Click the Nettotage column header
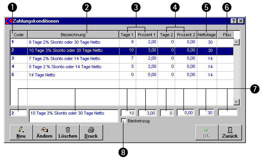Image resolution: width=263 pixels, height=161 pixels. pos(207,34)
